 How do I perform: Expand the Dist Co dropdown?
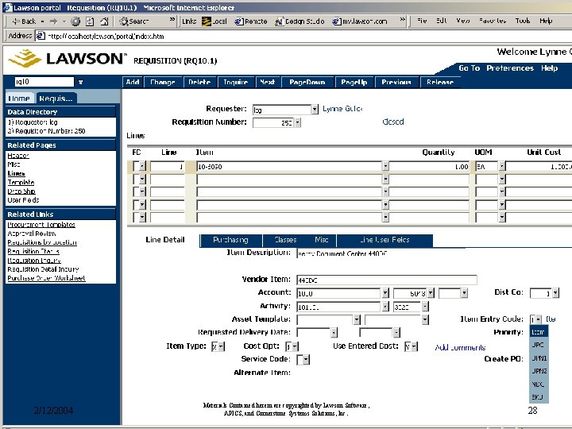[x=555, y=293]
